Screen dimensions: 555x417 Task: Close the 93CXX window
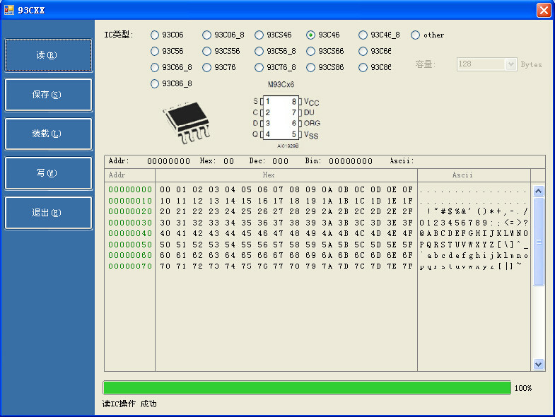click(x=544, y=10)
